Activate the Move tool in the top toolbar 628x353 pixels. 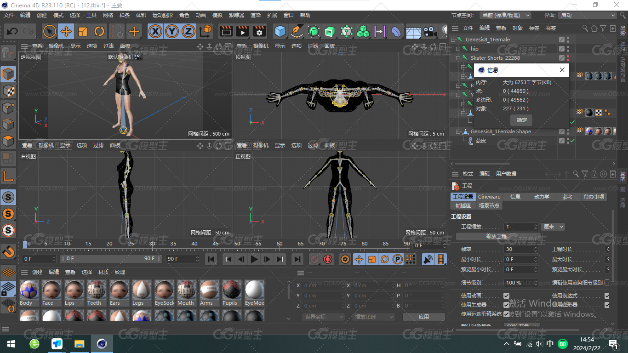click(66, 31)
